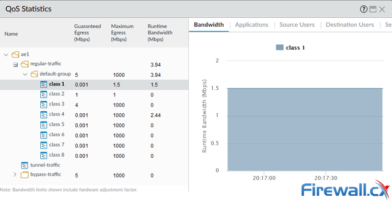Click the class 3 QoS class icon
Screen dimensions: 392x201
[x=43, y=104]
